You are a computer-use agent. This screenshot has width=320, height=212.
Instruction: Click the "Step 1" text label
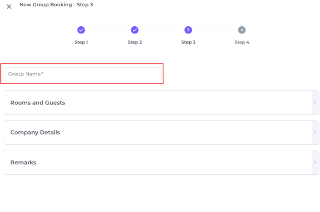pos(81,42)
